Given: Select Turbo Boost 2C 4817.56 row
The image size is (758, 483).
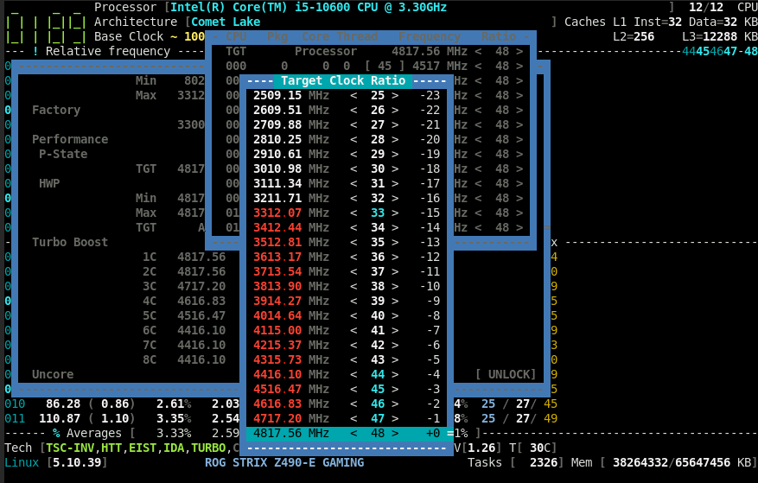Looking at the screenshot, I should click(x=184, y=271).
